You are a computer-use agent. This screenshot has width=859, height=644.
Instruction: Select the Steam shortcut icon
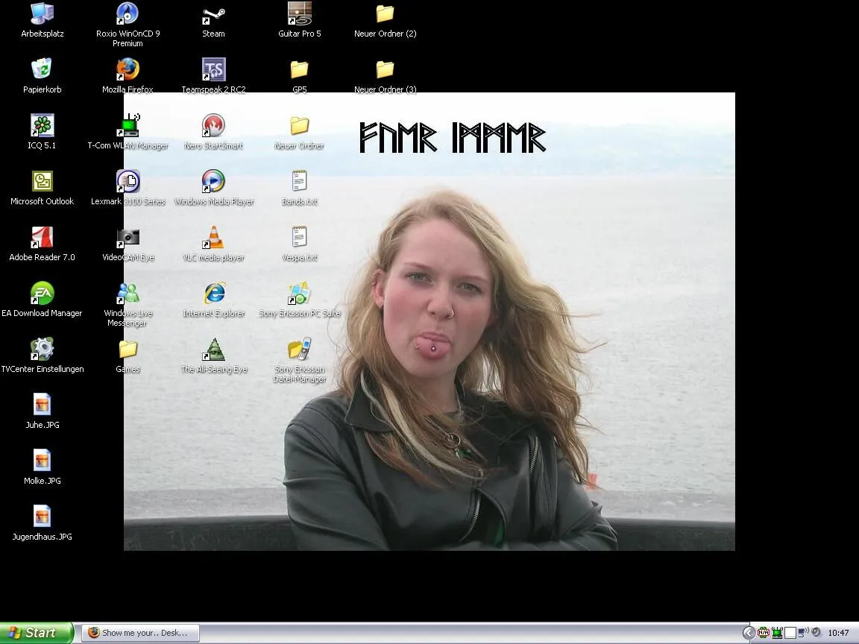point(213,14)
